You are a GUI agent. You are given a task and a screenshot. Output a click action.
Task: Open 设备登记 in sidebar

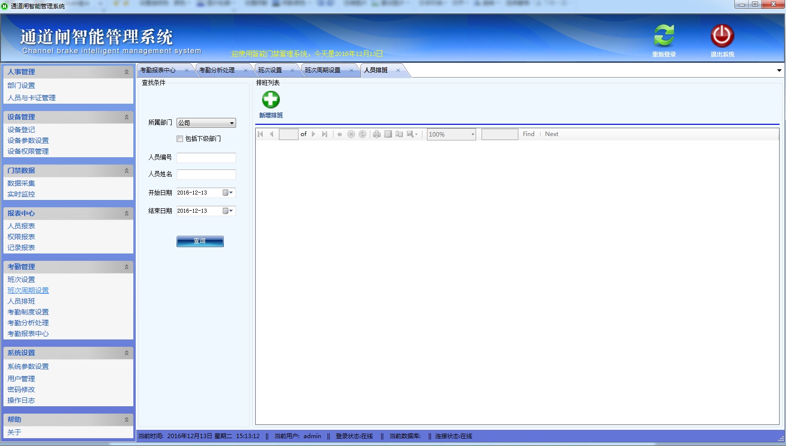tap(21, 130)
